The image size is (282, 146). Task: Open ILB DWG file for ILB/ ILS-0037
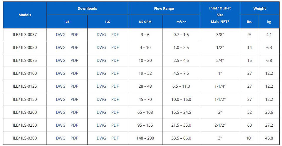pos(61,35)
